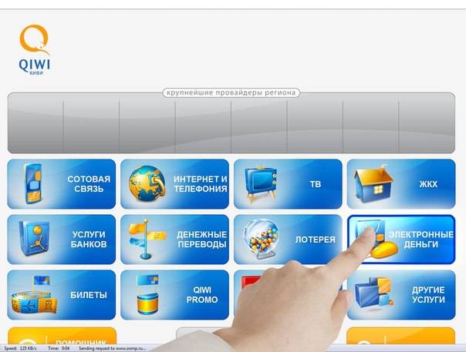Open Услуги банков category
The height and width of the screenshot is (352, 466).
tap(62, 240)
